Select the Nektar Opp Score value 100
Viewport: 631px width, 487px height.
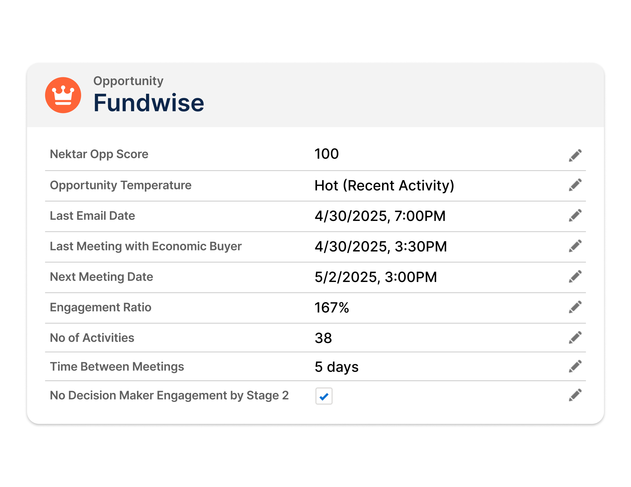point(327,154)
